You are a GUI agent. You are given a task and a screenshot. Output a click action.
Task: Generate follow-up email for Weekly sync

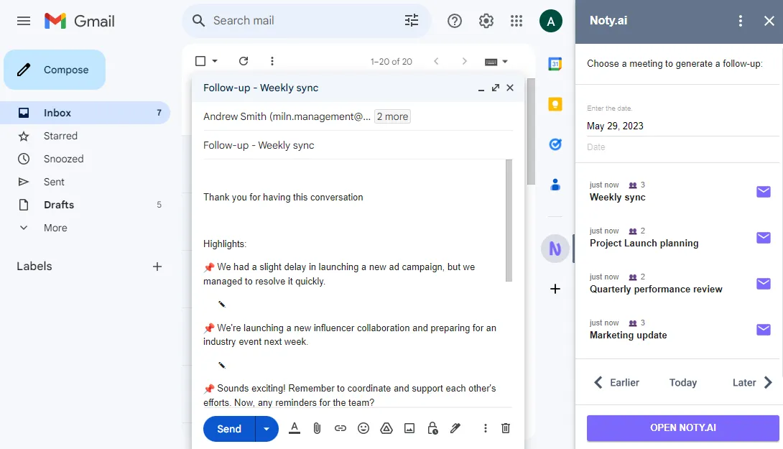click(764, 192)
